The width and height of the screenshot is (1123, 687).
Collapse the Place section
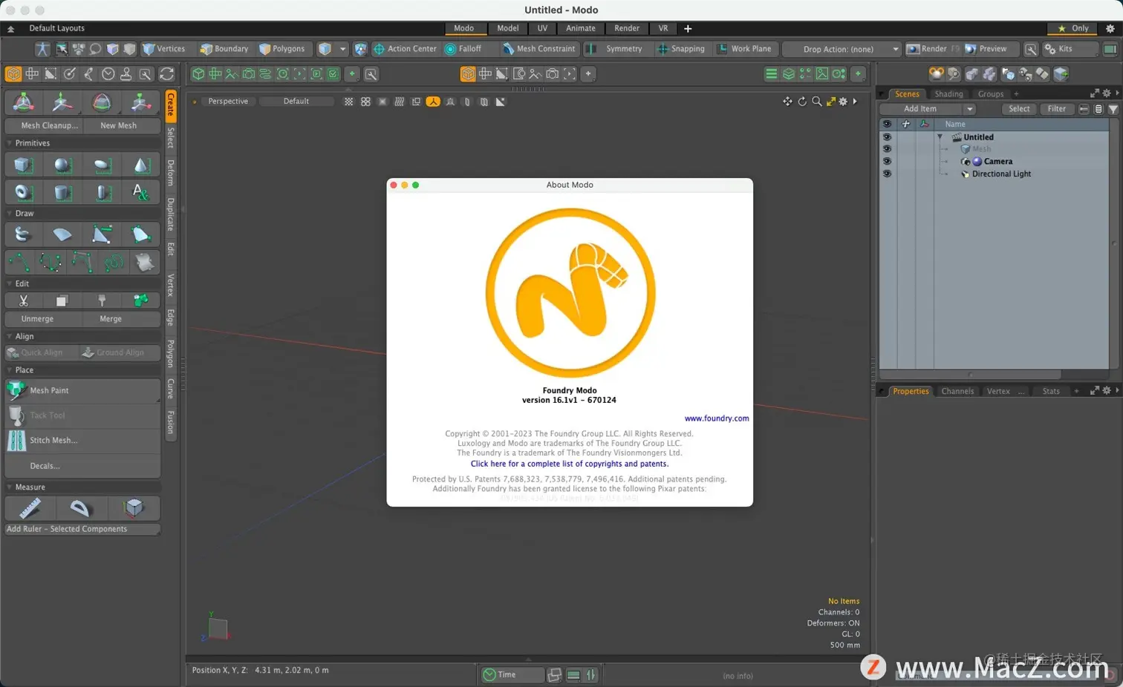coord(10,370)
